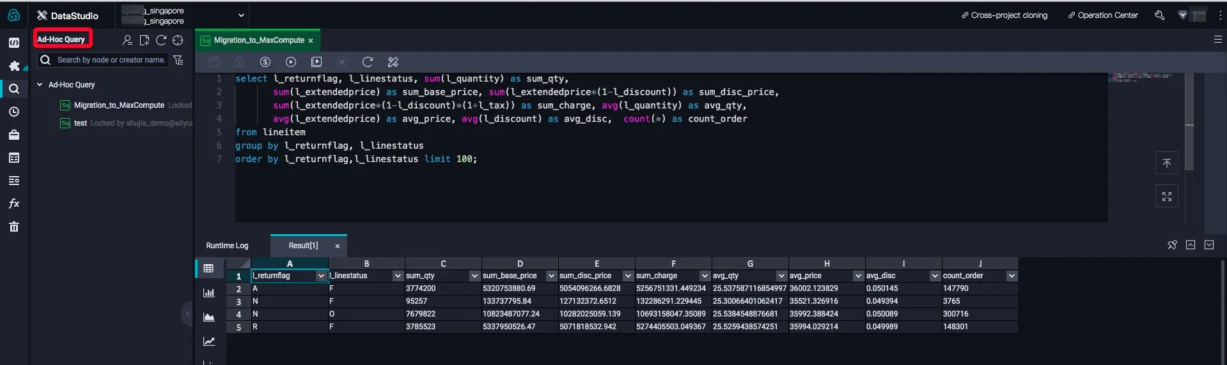Collapse the results panel down-arrow icon
The image size is (1227, 365).
click(1209, 245)
